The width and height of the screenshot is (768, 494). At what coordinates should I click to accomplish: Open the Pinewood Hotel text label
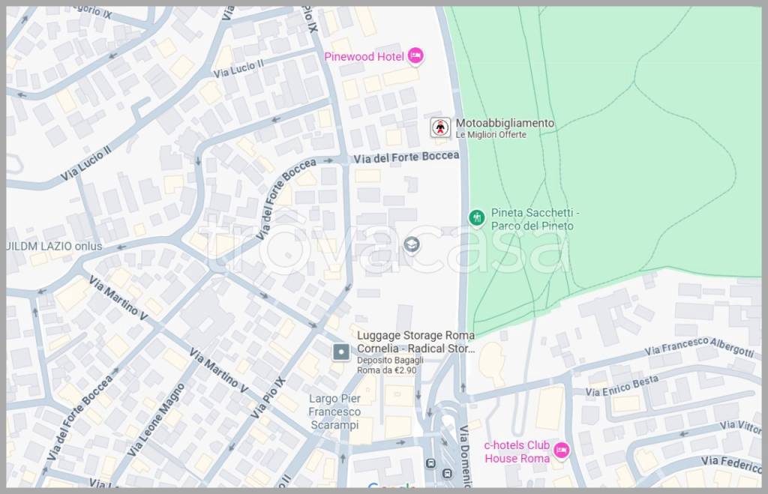[x=364, y=57]
